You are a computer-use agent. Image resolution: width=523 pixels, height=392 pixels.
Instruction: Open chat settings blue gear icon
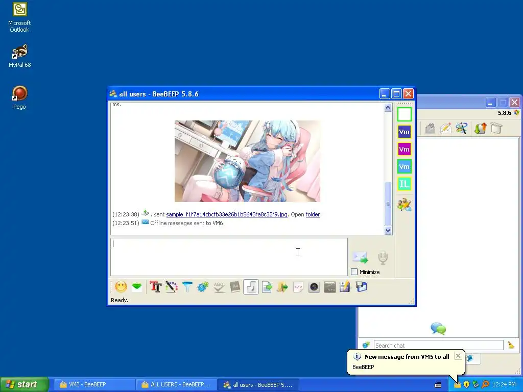pos(203,287)
